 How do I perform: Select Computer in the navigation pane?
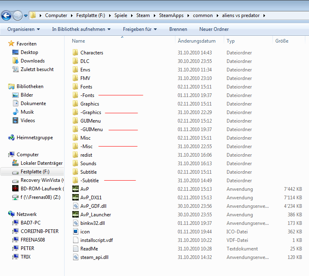28,155
